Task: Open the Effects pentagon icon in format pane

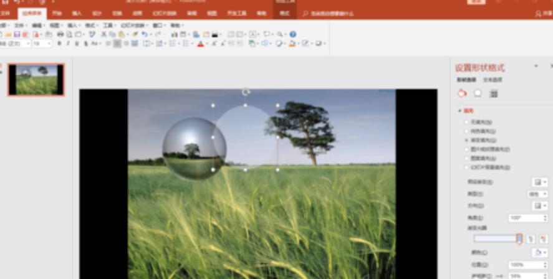Action: [478, 93]
